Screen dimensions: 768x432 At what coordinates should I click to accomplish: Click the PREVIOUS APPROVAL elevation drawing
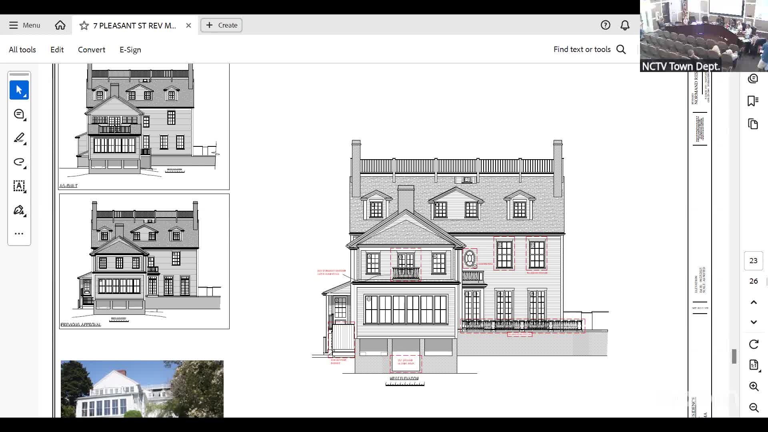pyautogui.click(x=144, y=262)
